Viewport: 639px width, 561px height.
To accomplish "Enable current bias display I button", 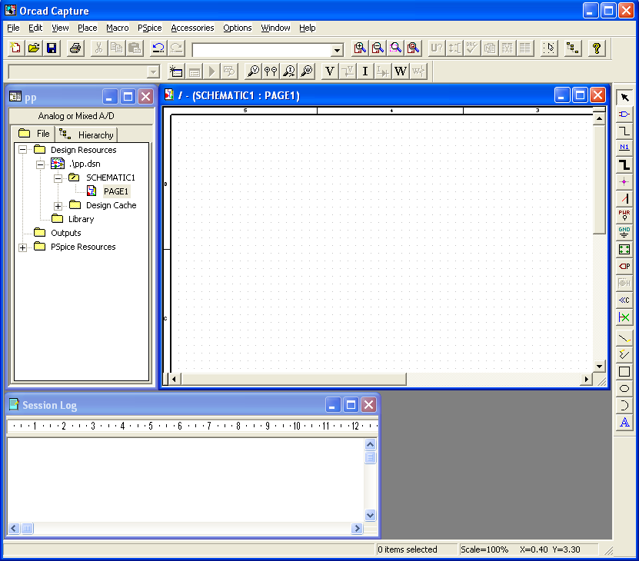I will click(365, 71).
